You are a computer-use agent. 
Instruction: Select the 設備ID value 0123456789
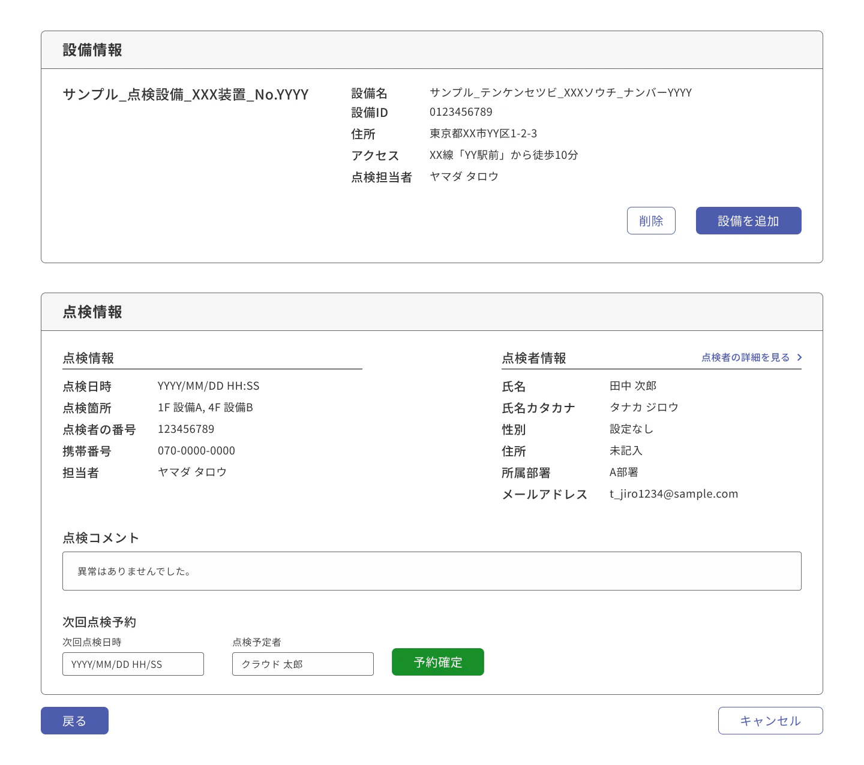point(460,112)
